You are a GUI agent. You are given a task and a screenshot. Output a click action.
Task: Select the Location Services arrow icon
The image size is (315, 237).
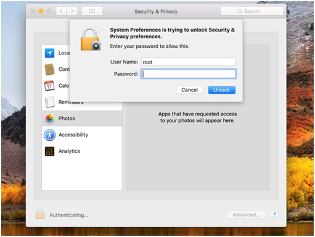click(x=49, y=53)
